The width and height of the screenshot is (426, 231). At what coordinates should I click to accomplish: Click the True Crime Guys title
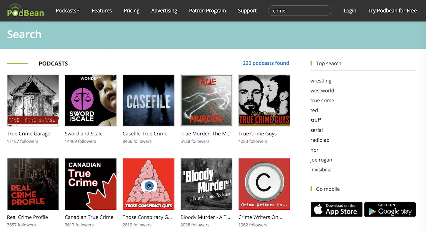click(257, 134)
